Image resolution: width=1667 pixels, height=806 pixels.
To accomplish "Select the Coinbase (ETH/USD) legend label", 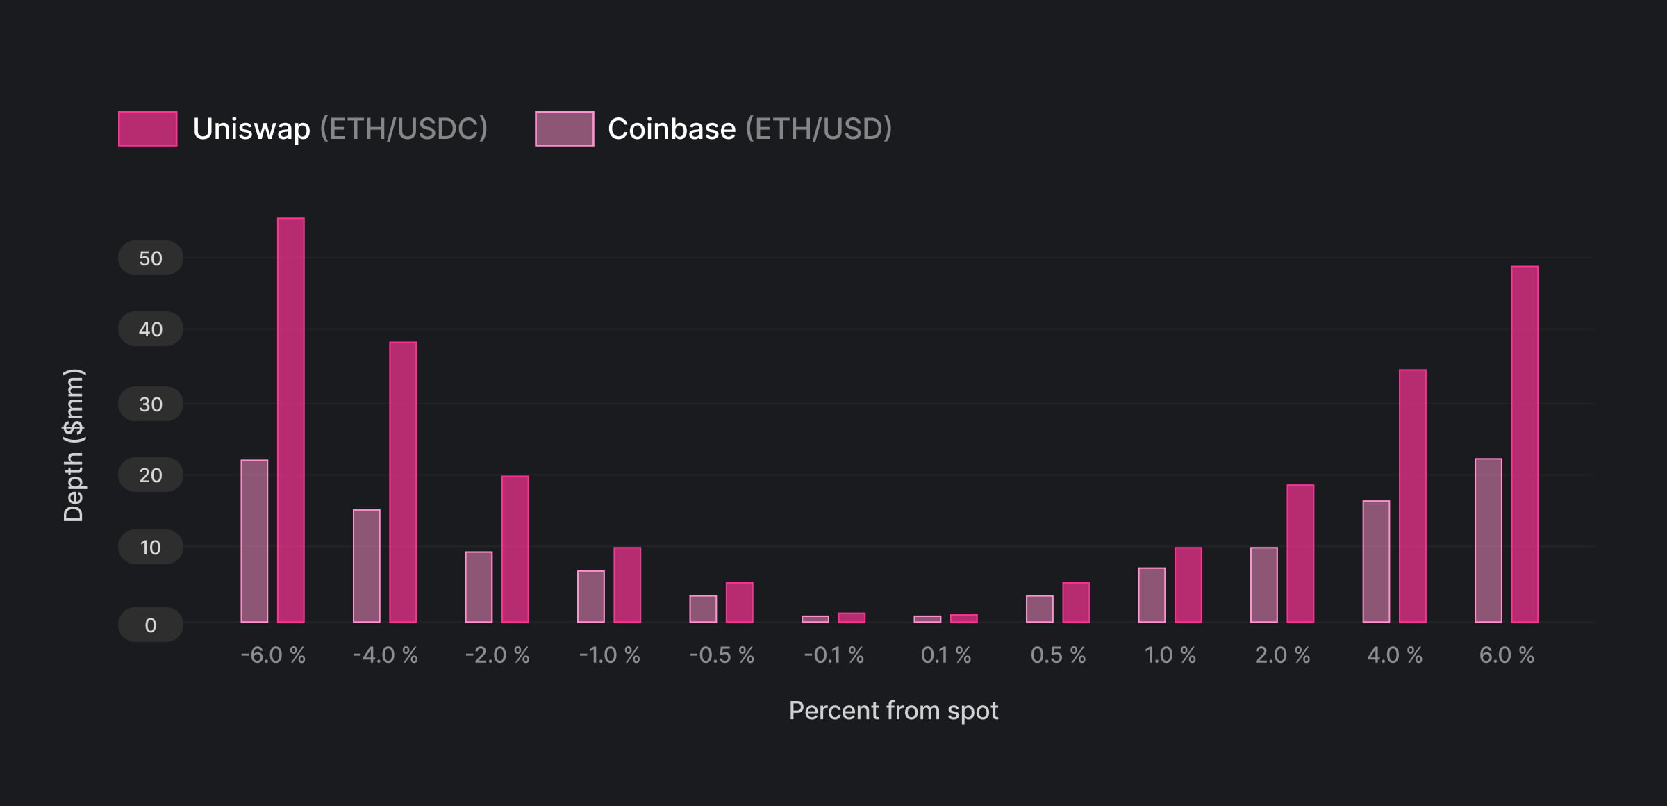I will click(x=749, y=129).
